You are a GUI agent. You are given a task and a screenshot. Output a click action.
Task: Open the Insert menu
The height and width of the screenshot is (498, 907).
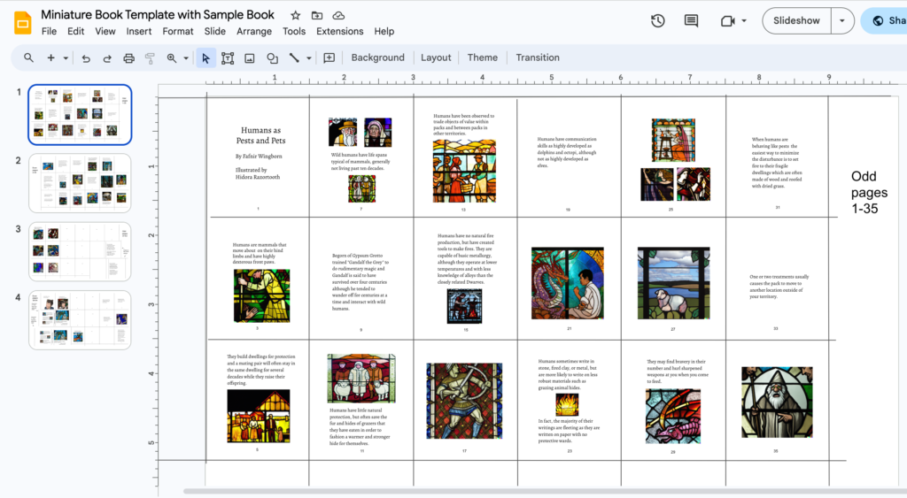(139, 31)
